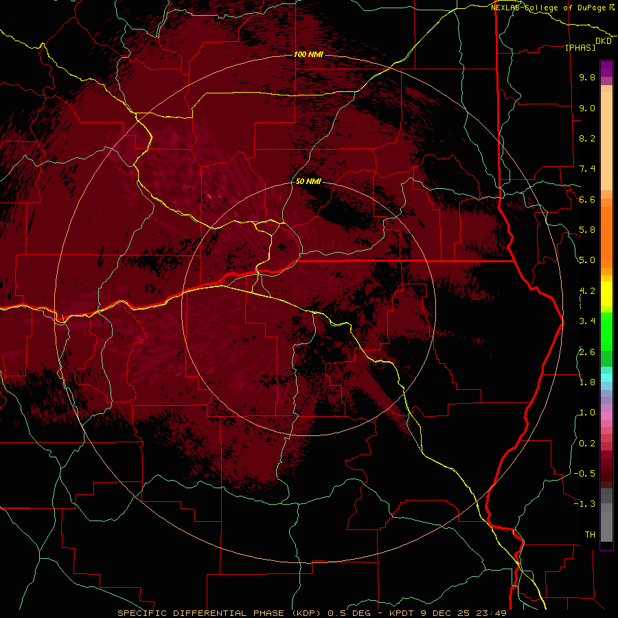Screen dimensions: 618x618
Task: Select the 5.0 scale label
Action: 587,260
